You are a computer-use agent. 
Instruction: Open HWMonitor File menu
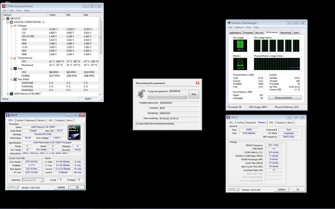(5, 11)
